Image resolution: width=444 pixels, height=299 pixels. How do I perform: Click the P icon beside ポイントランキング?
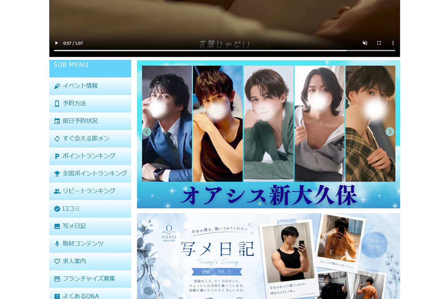point(57,156)
